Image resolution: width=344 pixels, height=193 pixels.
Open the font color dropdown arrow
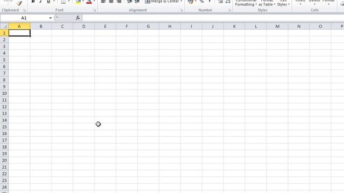coord(95,2)
